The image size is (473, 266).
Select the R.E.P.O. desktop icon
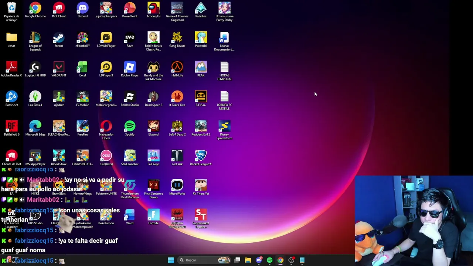click(201, 99)
